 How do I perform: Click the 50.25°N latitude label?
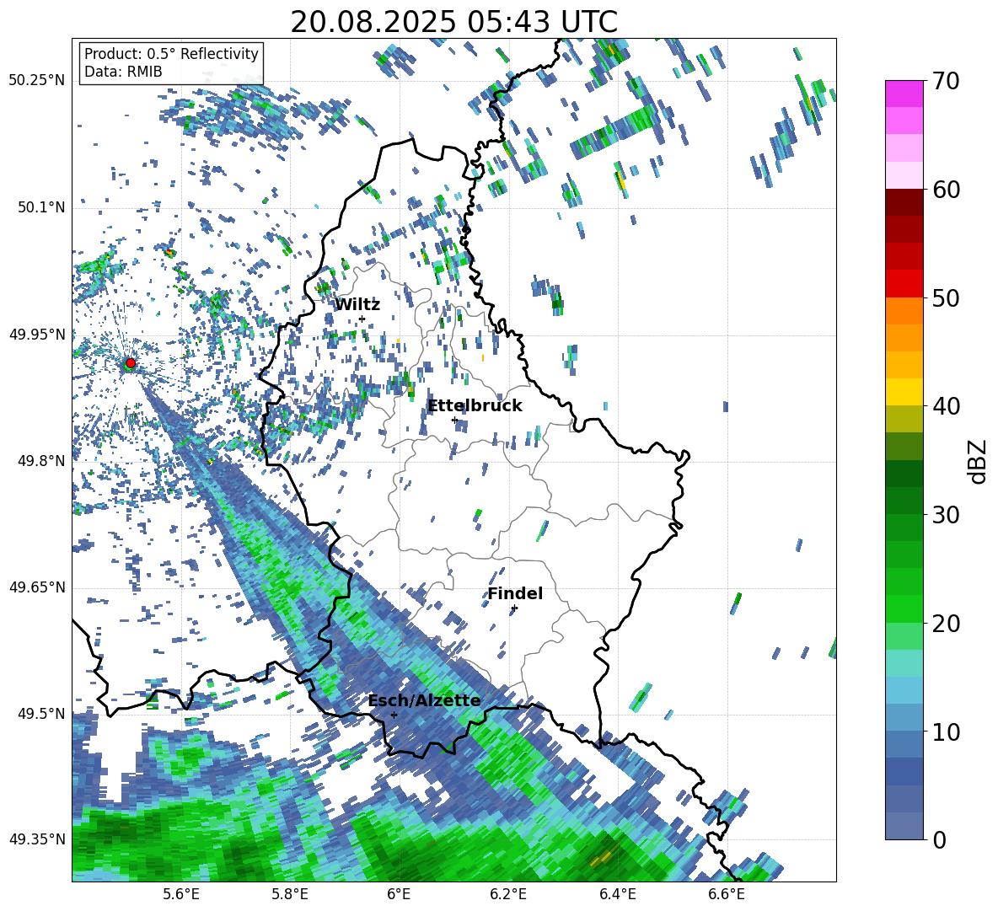pos(37,81)
